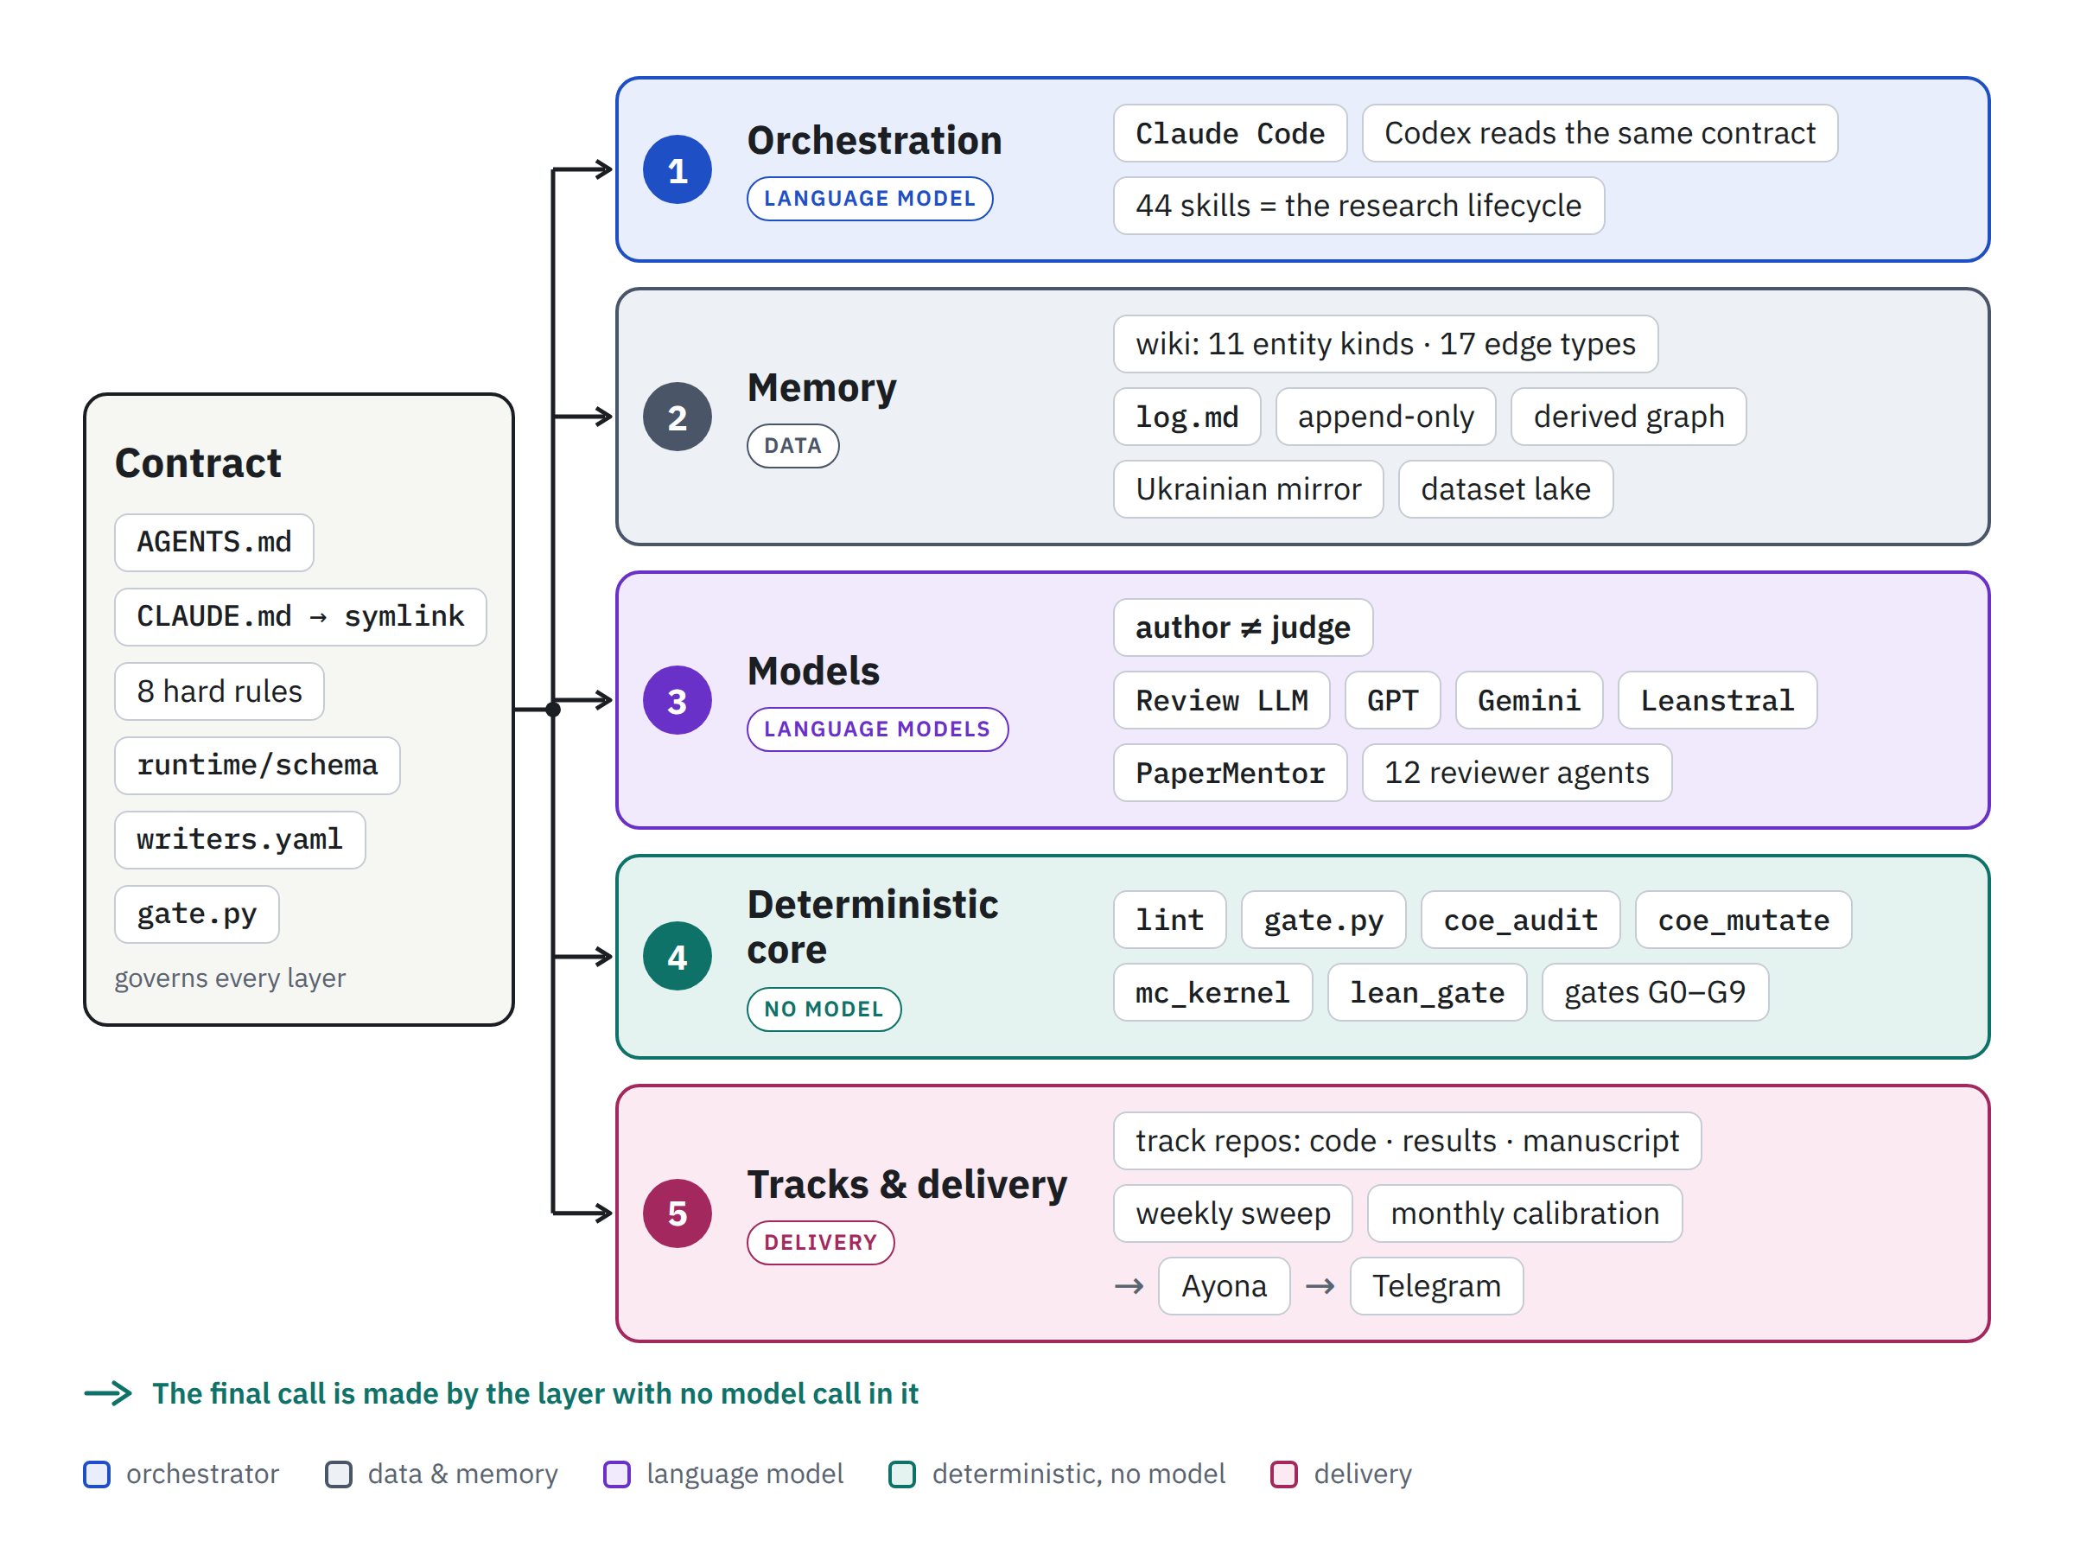Viewport: 2074px width, 1554px height.
Task: Click the data & memory legend swatch
Action: coord(339,1474)
